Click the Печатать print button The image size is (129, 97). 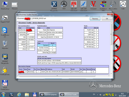click(x=95, y=19)
